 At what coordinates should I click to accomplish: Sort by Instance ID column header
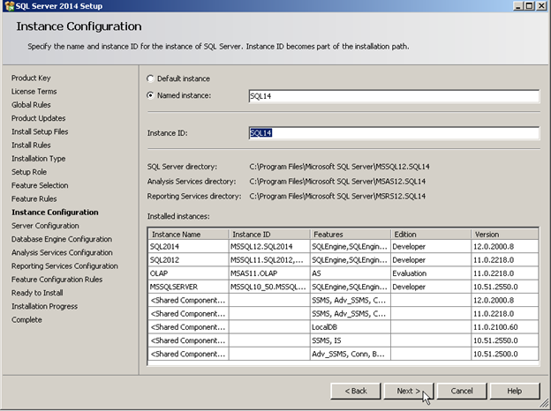269,234
